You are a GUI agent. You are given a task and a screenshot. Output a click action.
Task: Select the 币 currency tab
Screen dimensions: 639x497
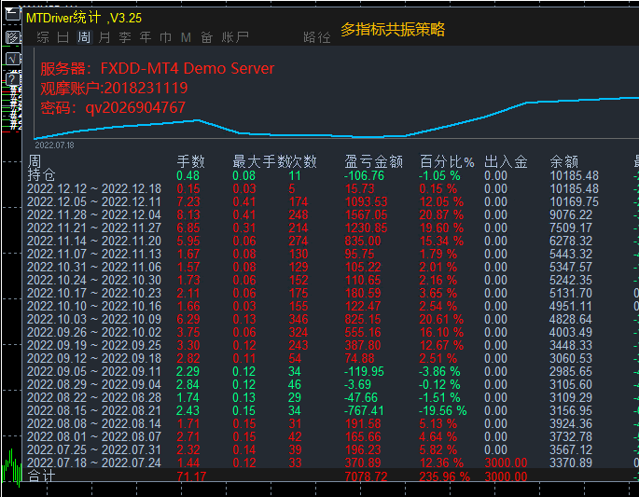[x=165, y=37]
